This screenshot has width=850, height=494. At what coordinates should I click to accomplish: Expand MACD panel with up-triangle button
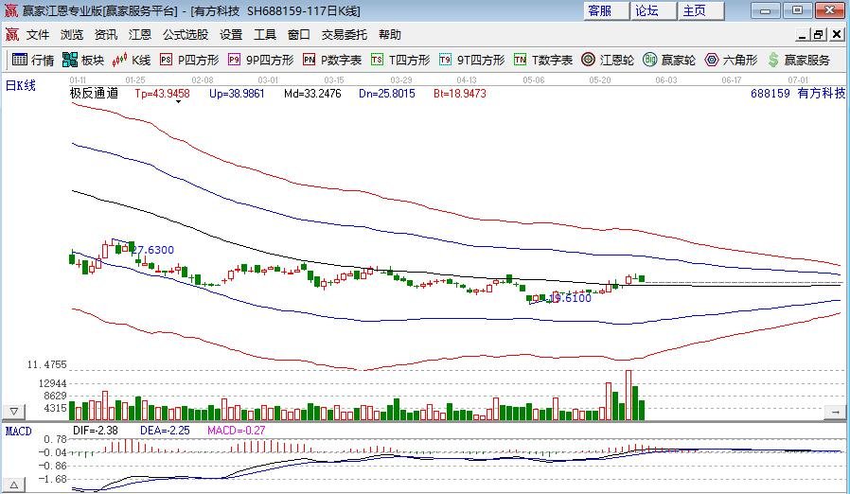click(14, 485)
